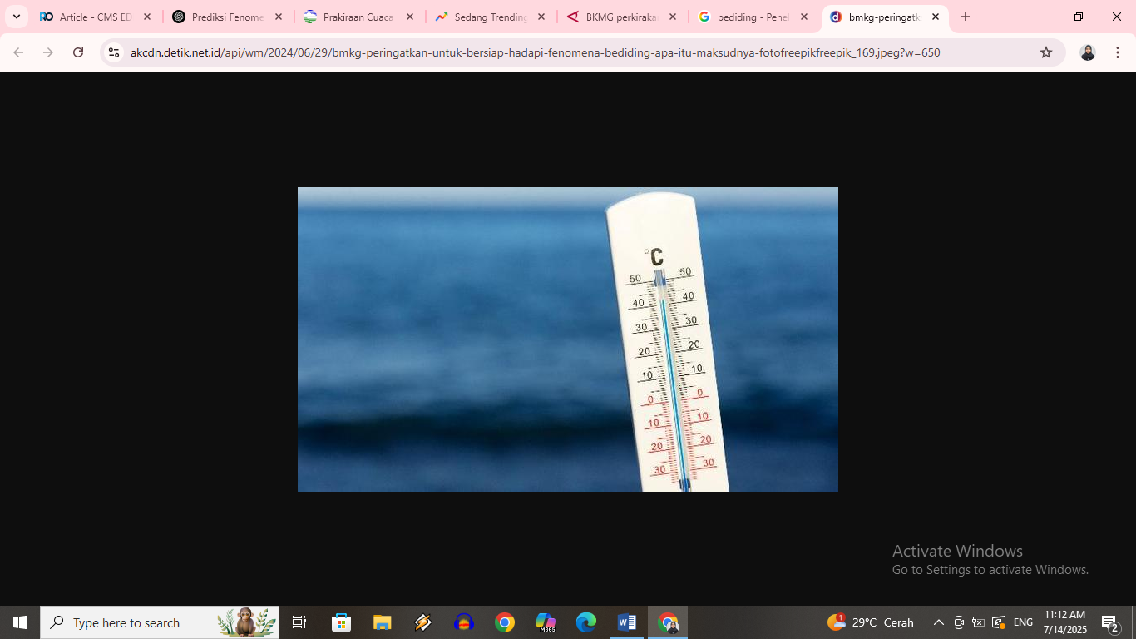Switch to the bediding Google search tab

tap(753, 17)
